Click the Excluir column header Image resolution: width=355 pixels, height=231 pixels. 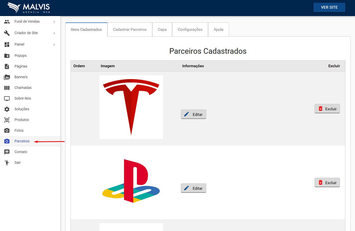pyautogui.click(x=334, y=66)
